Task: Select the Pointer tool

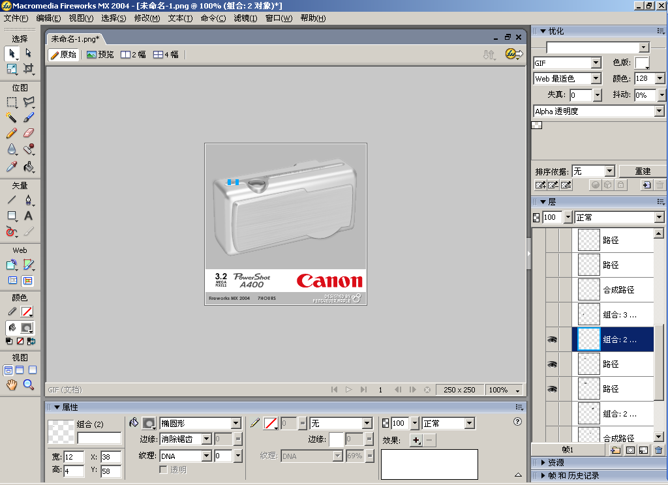Action: [x=12, y=53]
